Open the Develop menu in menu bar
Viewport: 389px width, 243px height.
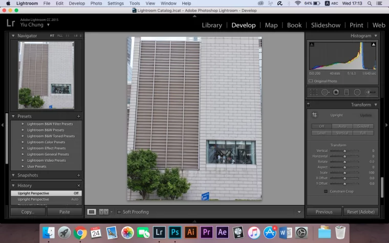pyautogui.click(x=77, y=4)
